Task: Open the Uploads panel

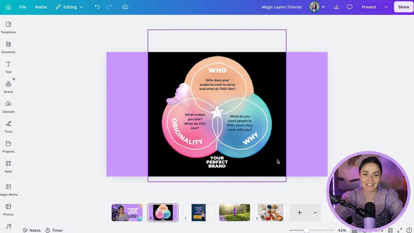Action: click(x=8, y=107)
